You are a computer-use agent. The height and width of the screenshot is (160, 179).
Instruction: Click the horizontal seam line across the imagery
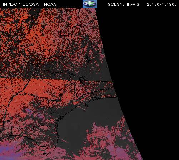coord(56,79)
